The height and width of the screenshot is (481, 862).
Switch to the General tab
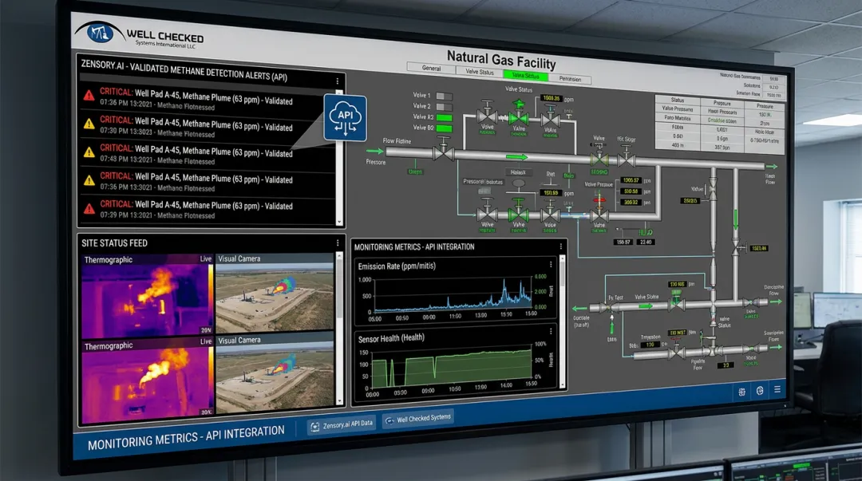pos(432,68)
